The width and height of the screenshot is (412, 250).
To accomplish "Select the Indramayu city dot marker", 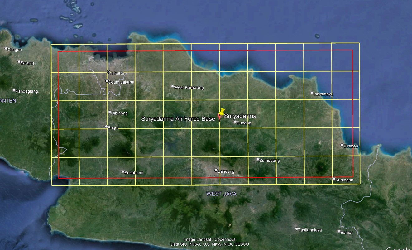I will click(312, 93).
